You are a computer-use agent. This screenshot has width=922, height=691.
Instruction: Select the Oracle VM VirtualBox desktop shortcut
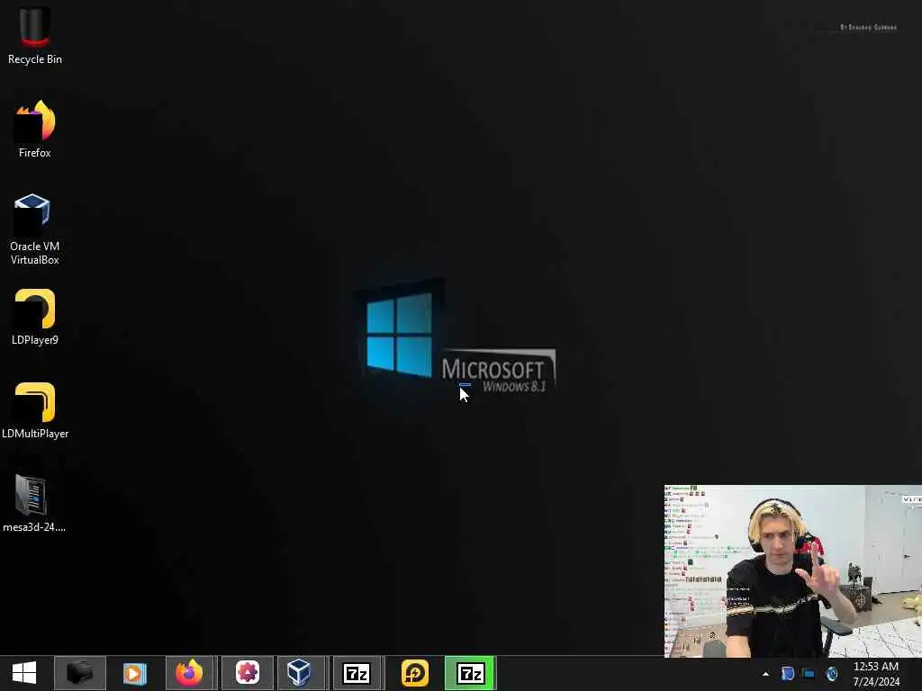click(x=35, y=229)
